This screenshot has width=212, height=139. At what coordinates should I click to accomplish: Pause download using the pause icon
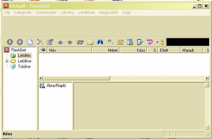coord(20,42)
